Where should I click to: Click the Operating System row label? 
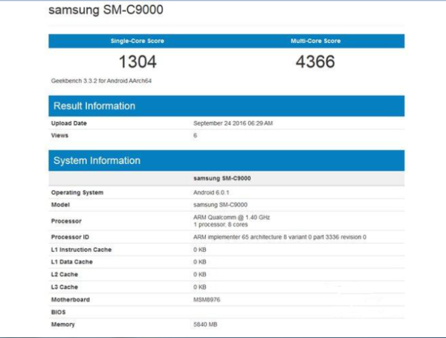coord(77,192)
